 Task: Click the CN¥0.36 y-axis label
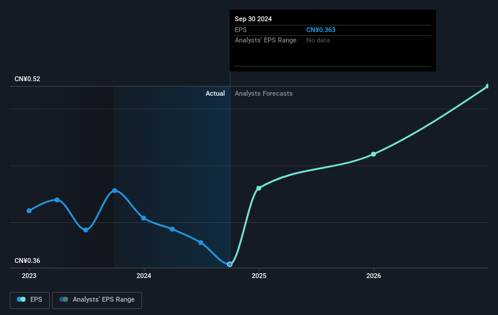pos(27,260)
